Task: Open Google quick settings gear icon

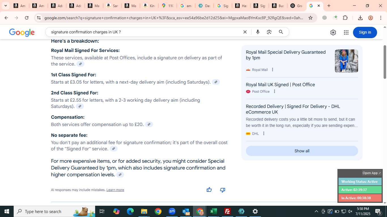Action: (x=333, y=32)
